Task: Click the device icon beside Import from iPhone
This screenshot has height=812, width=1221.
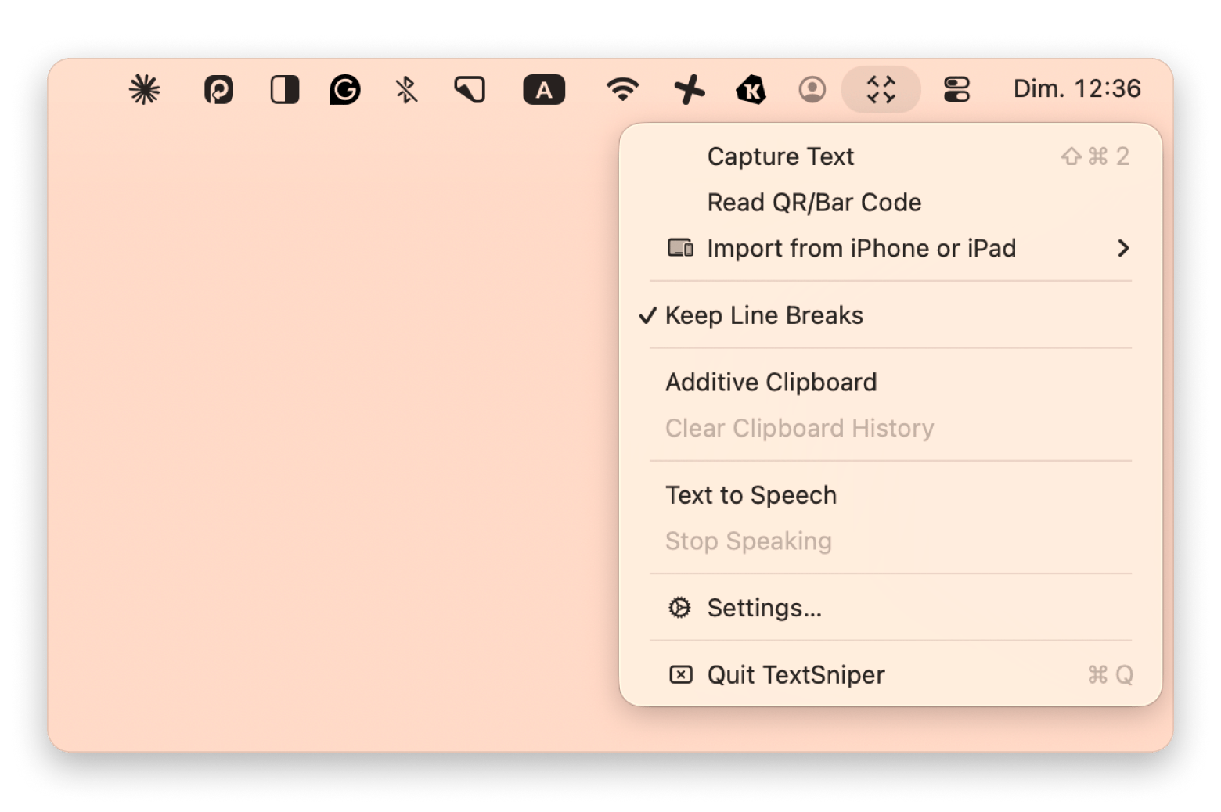Action: pos(680,248)
